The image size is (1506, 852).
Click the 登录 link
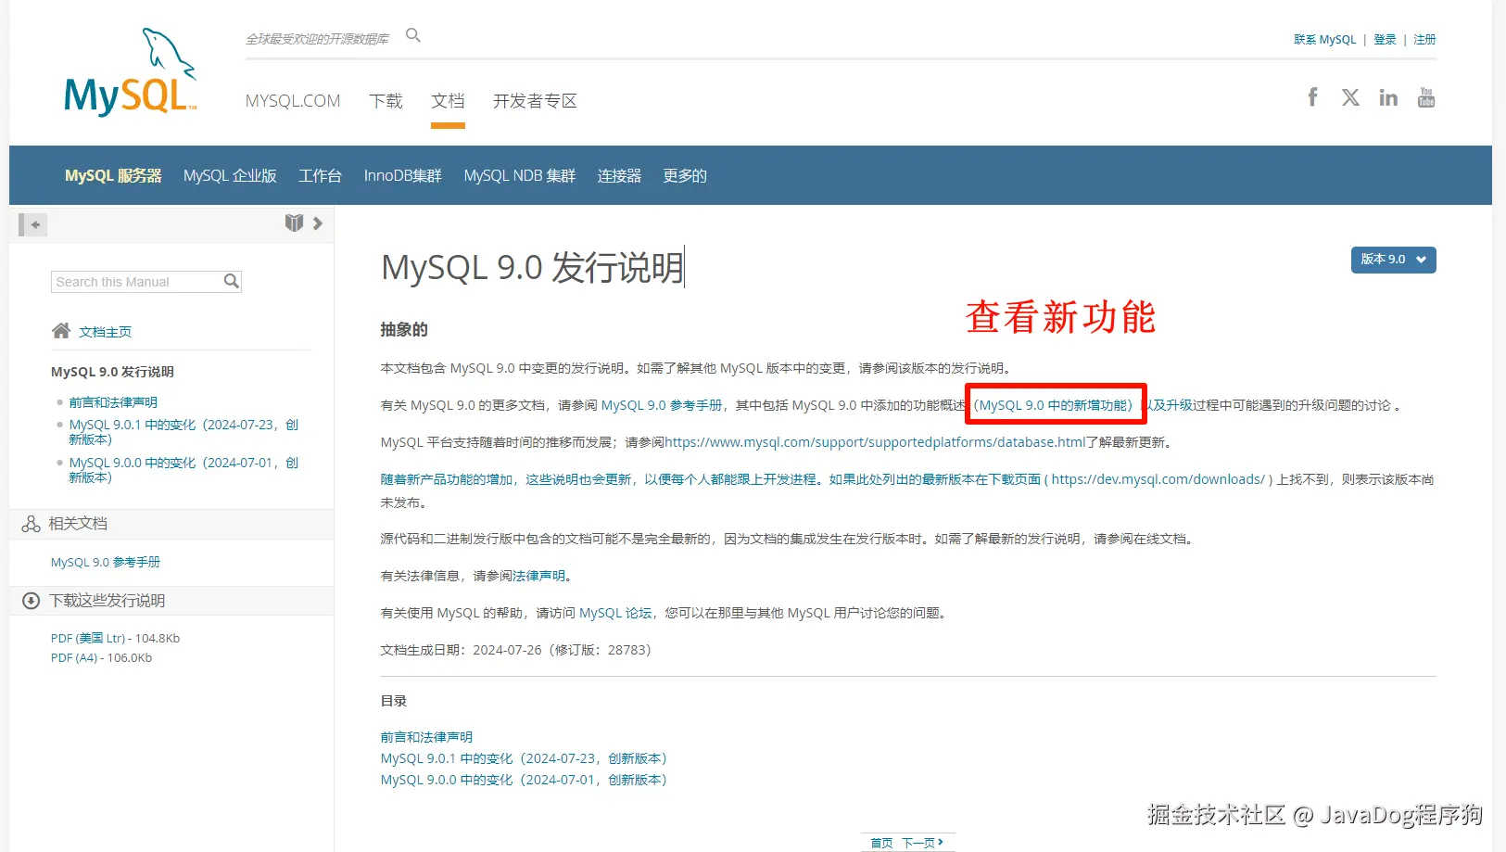pyautogui.click(x=1385, y=40)
